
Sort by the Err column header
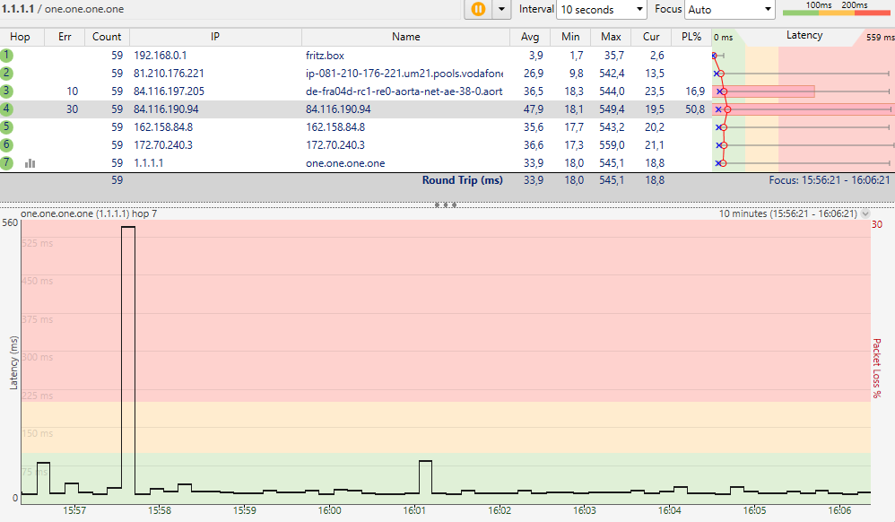(x=65, y=37)
